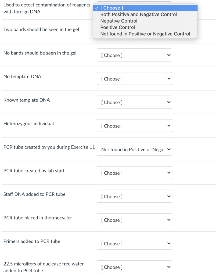Image resolution: width=216 pixels, height=275 pixels.
Task: Expand 'Primers added to PCR tube' dropdown
Action: [x=134, y=244]
